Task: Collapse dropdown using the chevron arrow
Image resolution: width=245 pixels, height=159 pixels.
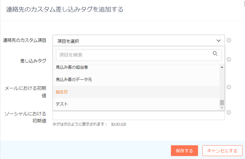Action: (218, 41)
